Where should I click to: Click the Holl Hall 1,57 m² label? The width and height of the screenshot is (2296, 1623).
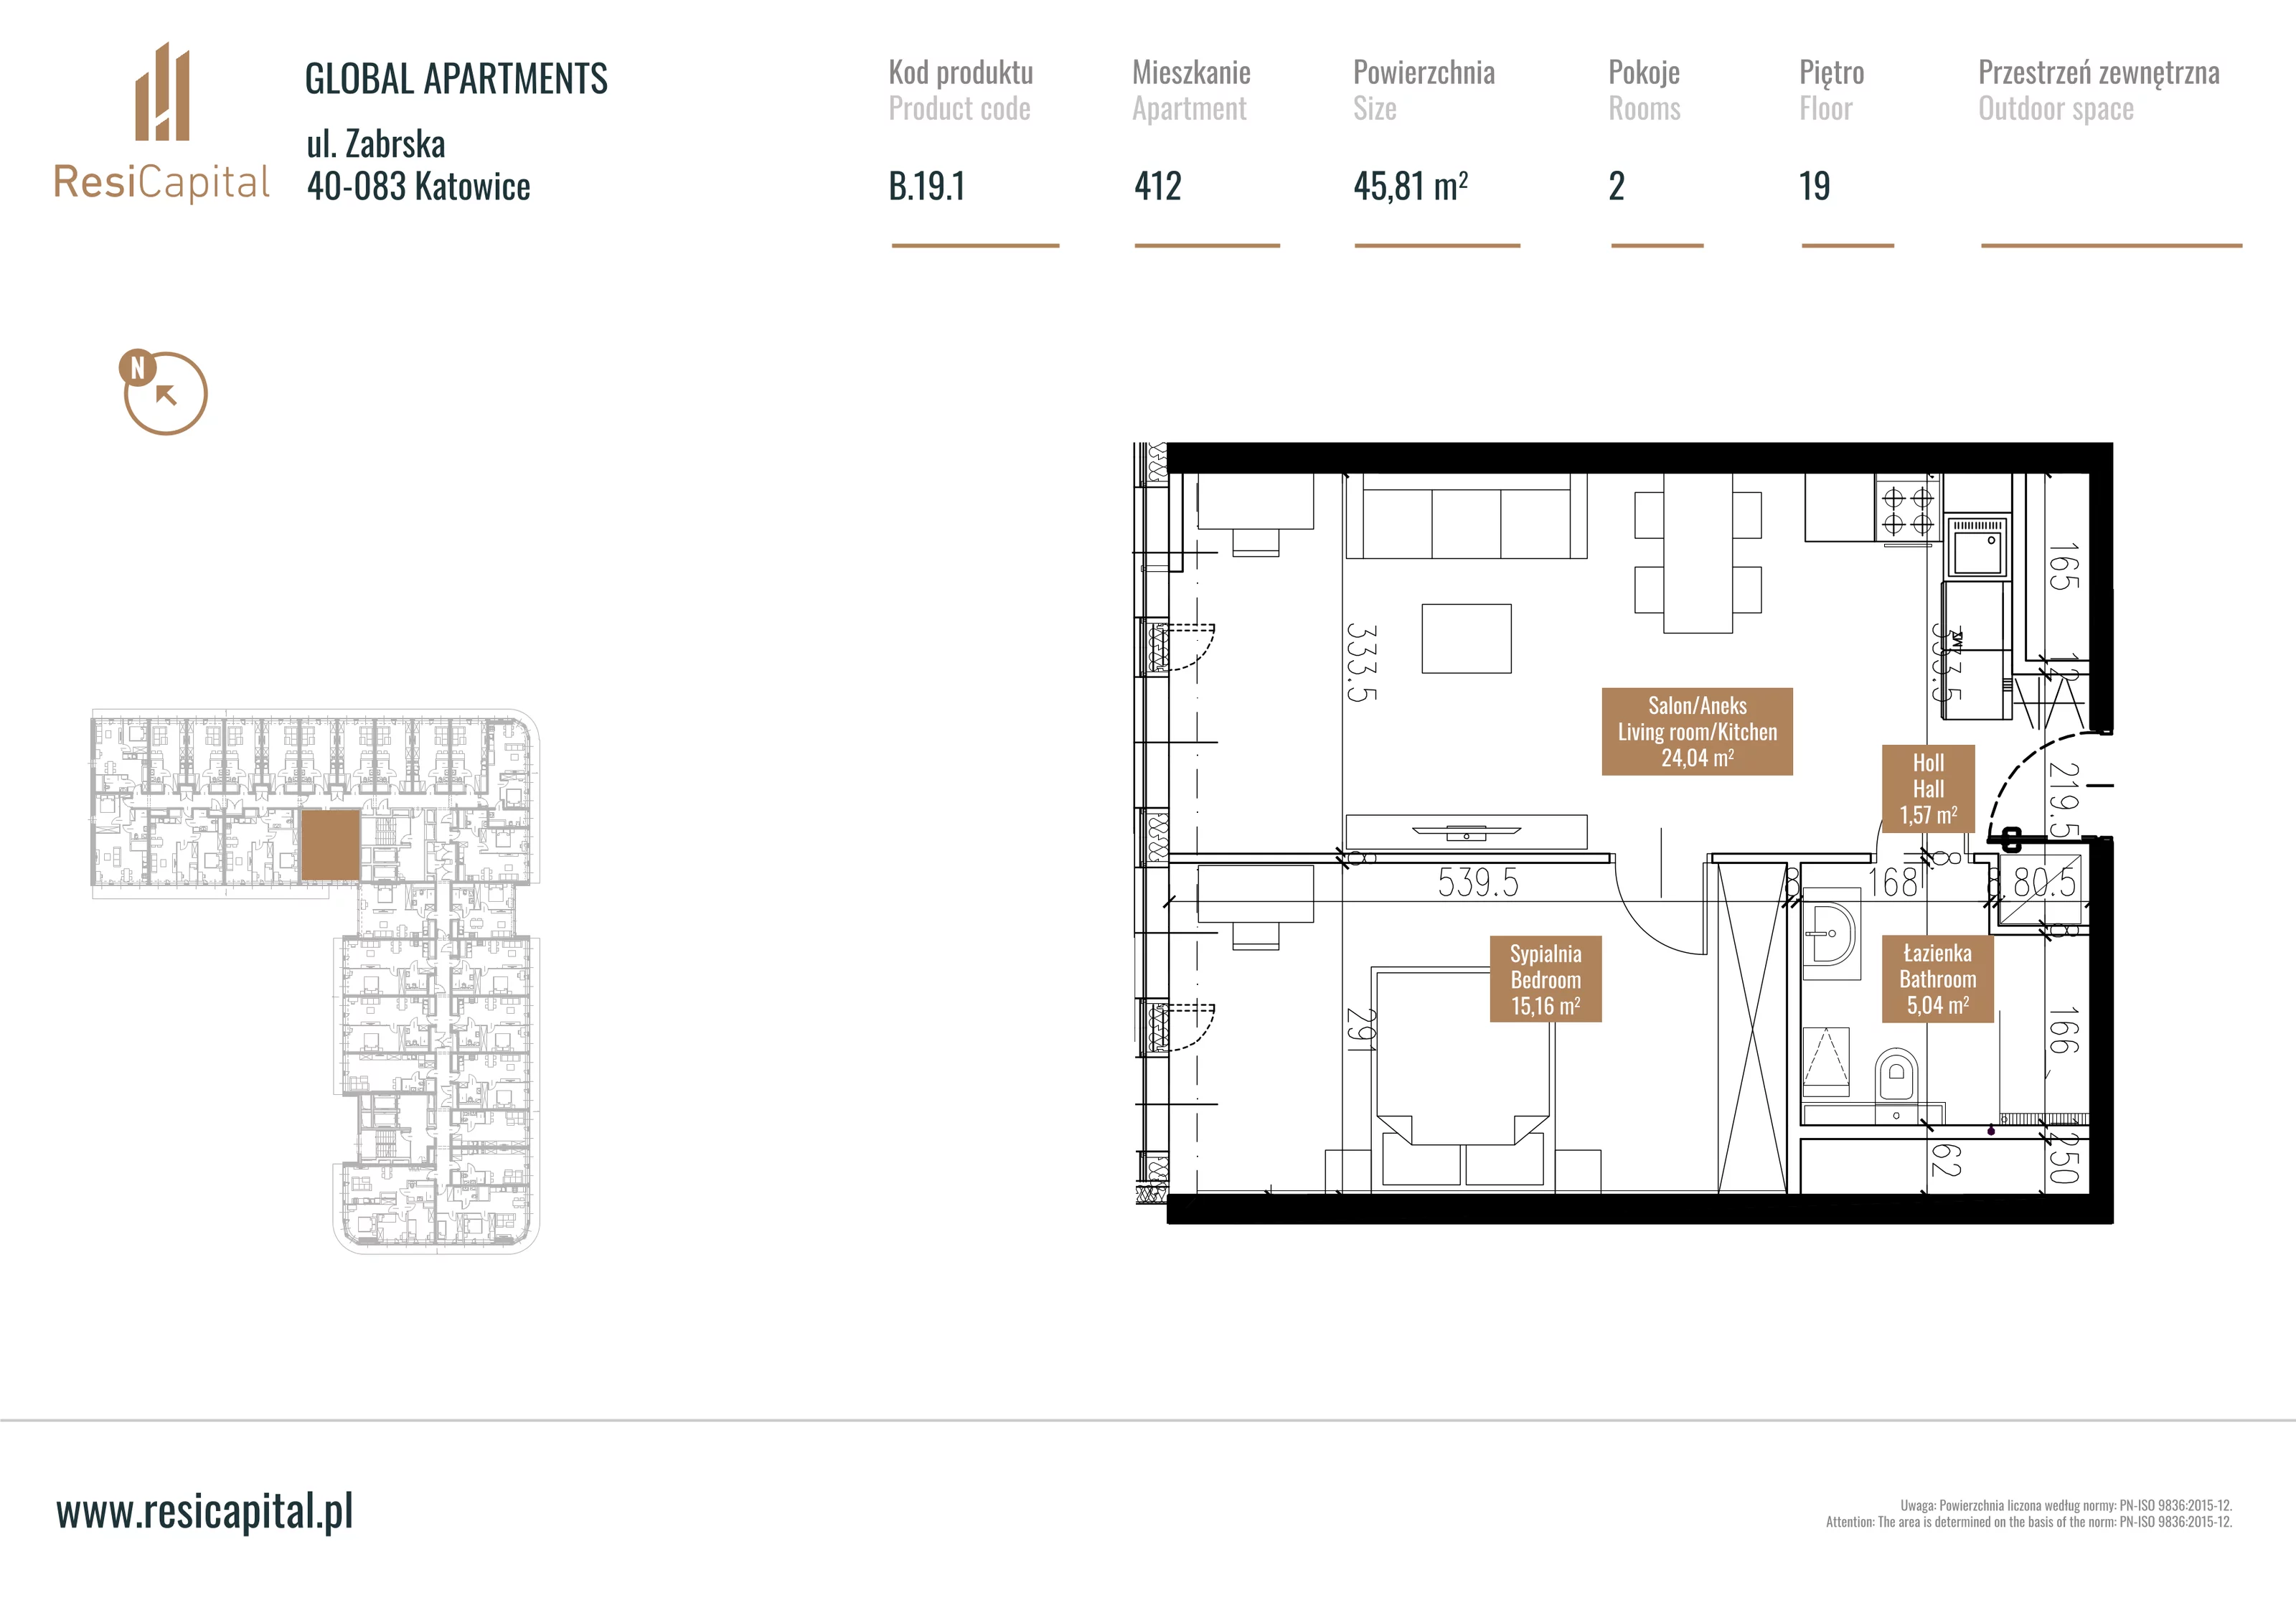[1928, 789]
